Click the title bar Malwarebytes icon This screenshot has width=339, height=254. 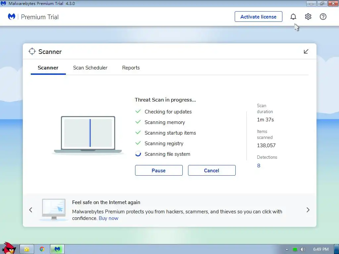click(x=3, y=3)
